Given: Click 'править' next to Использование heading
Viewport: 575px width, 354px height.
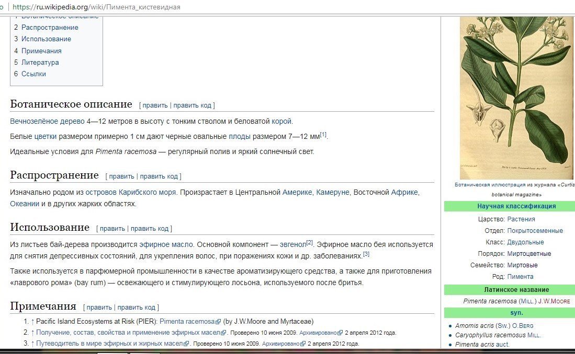Looking at the screenshot, I should [112, 229].
